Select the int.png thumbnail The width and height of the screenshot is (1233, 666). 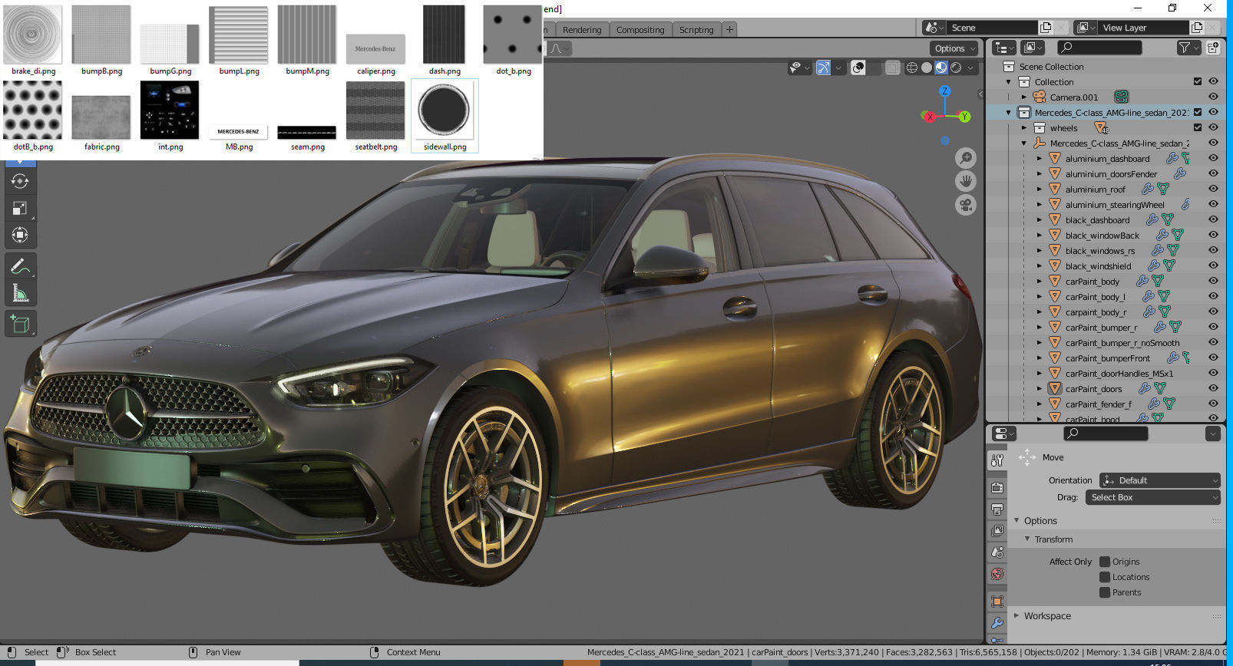pos(170,116)
